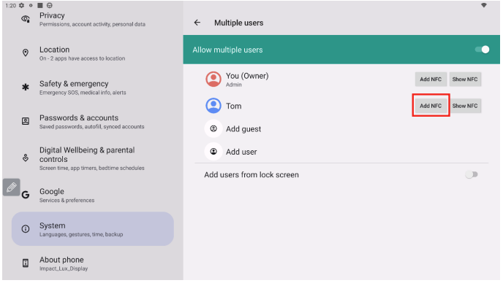
Task: Click the Google G icon
Action: (26, 195)
